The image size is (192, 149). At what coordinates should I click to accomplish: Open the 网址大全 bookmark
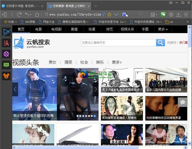click(x=46, y=22)
